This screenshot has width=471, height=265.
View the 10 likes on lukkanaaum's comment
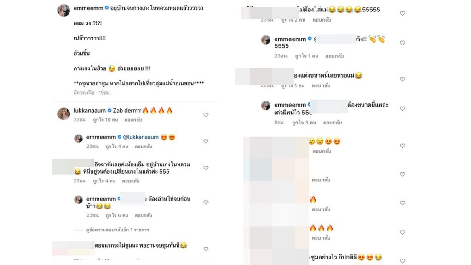(x=105, y=120)
